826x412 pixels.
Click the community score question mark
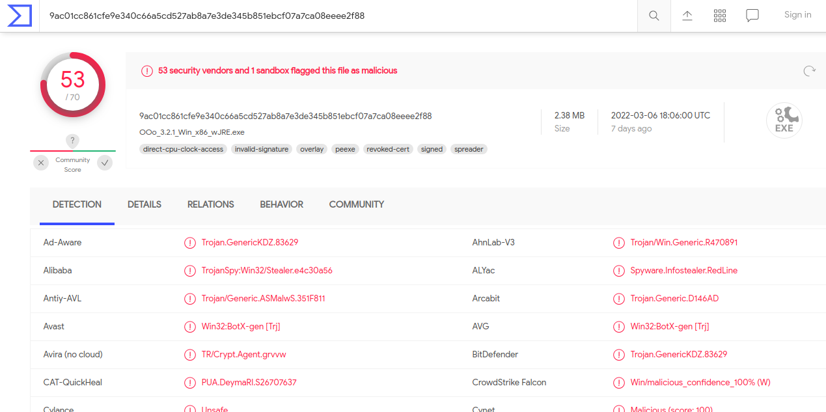click(72, 141)
